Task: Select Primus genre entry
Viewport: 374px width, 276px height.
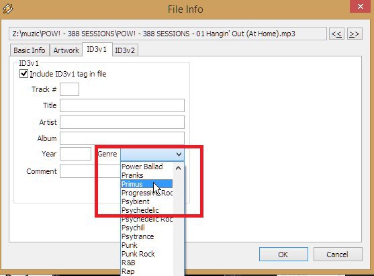Action: (x=146, y=184)
